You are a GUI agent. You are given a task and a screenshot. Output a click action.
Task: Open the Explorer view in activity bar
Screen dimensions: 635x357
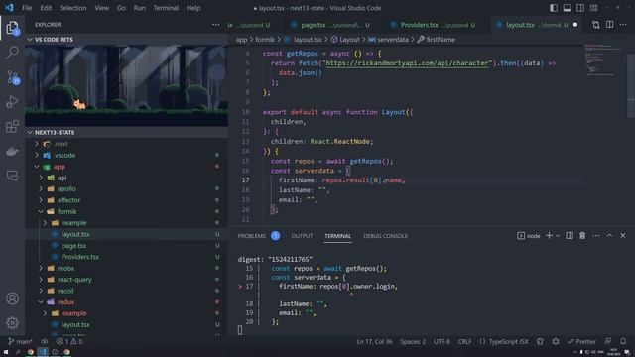(12, 28)
